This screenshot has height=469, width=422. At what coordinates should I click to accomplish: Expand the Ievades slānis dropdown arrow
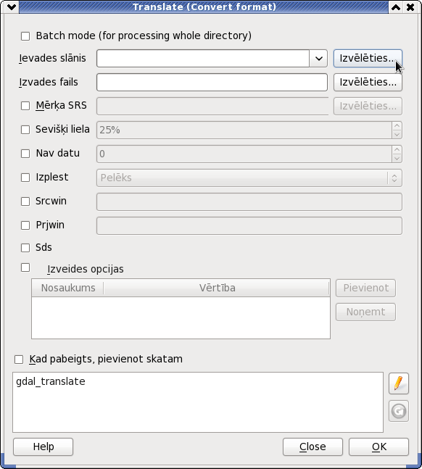click(319, 58)
